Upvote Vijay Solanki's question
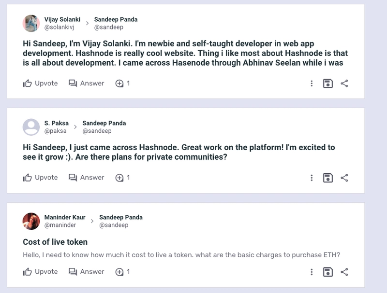 pos(40,84)
